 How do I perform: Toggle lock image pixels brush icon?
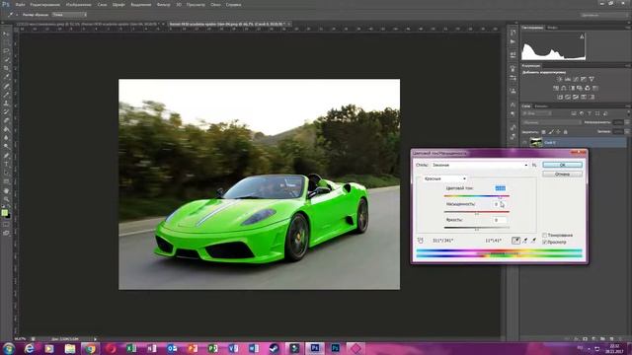click(x=551, y=132)
